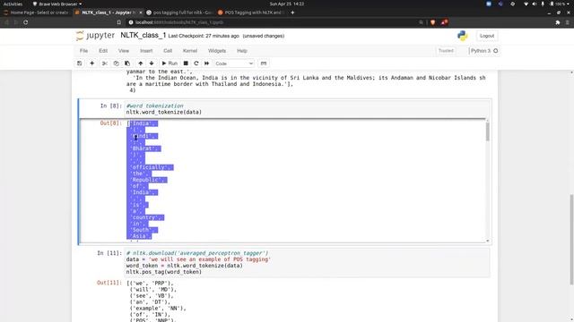Restart kernel and re-run the whole notebook

point(207,64)
